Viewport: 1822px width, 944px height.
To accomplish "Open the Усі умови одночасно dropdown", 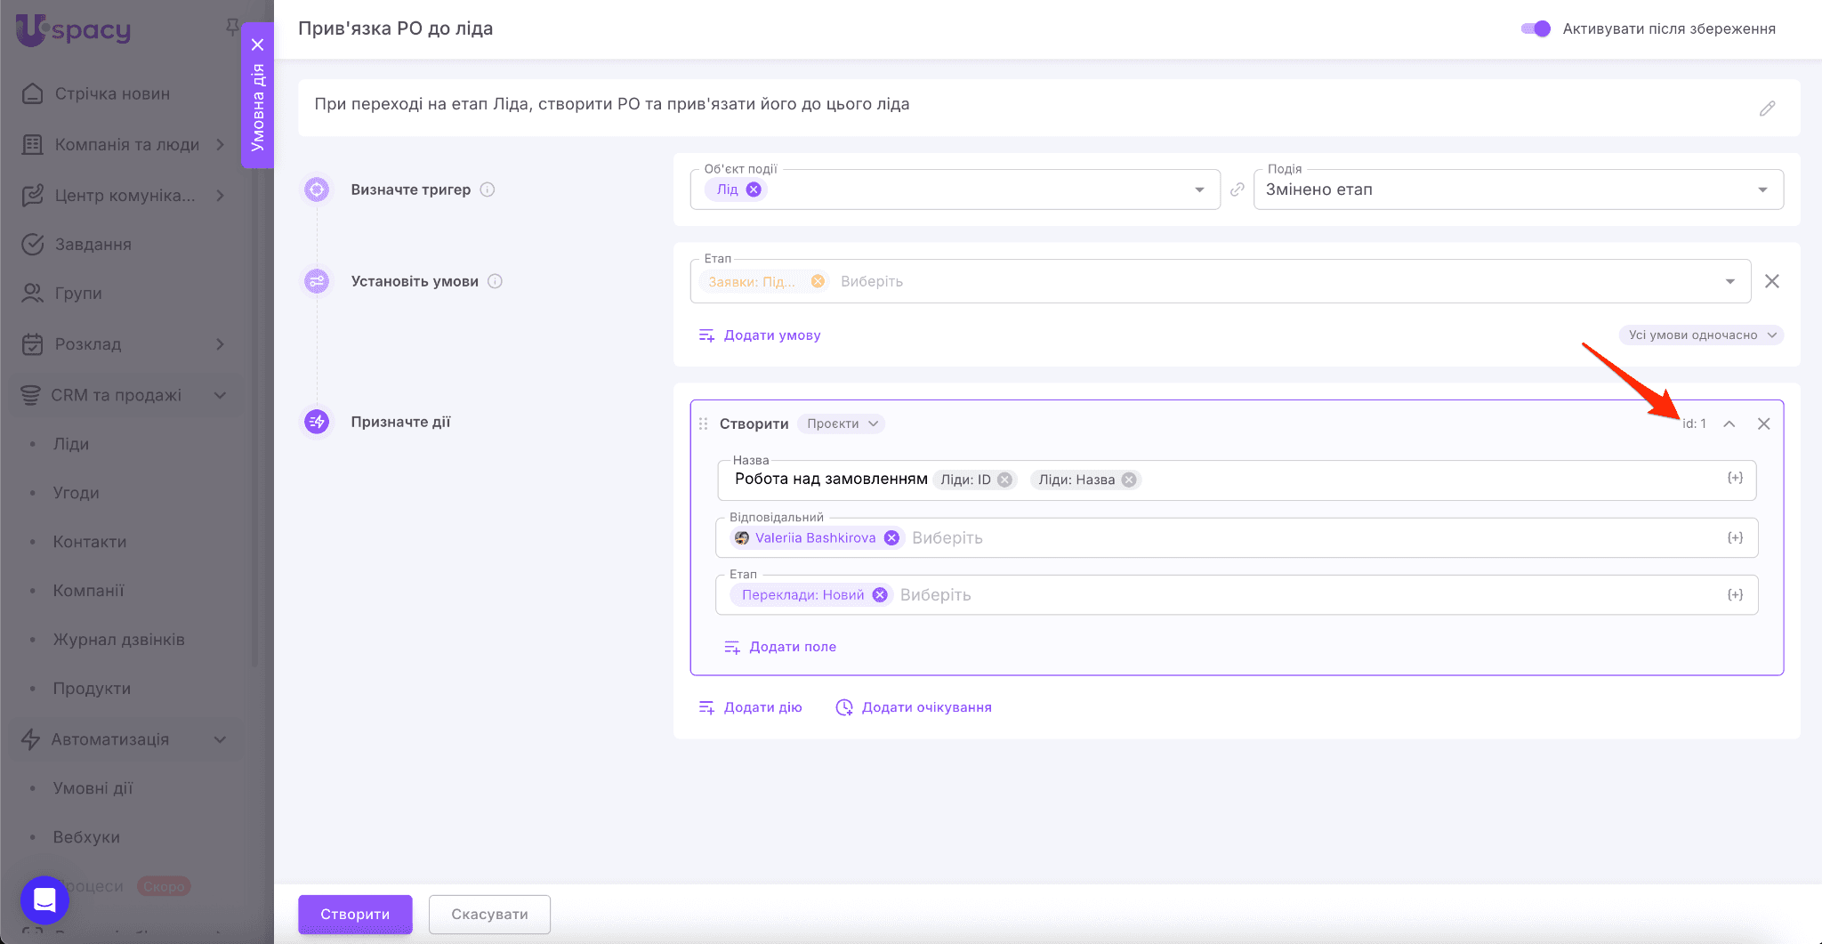I will click(1701, 335).
